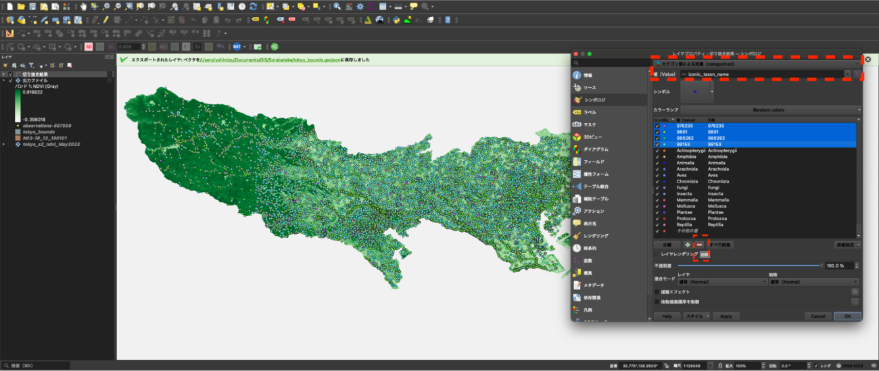Select the Pan Map hand tool
Viewport: 879px width, 371px height.
pyautogui.click(x=83, y=6)
